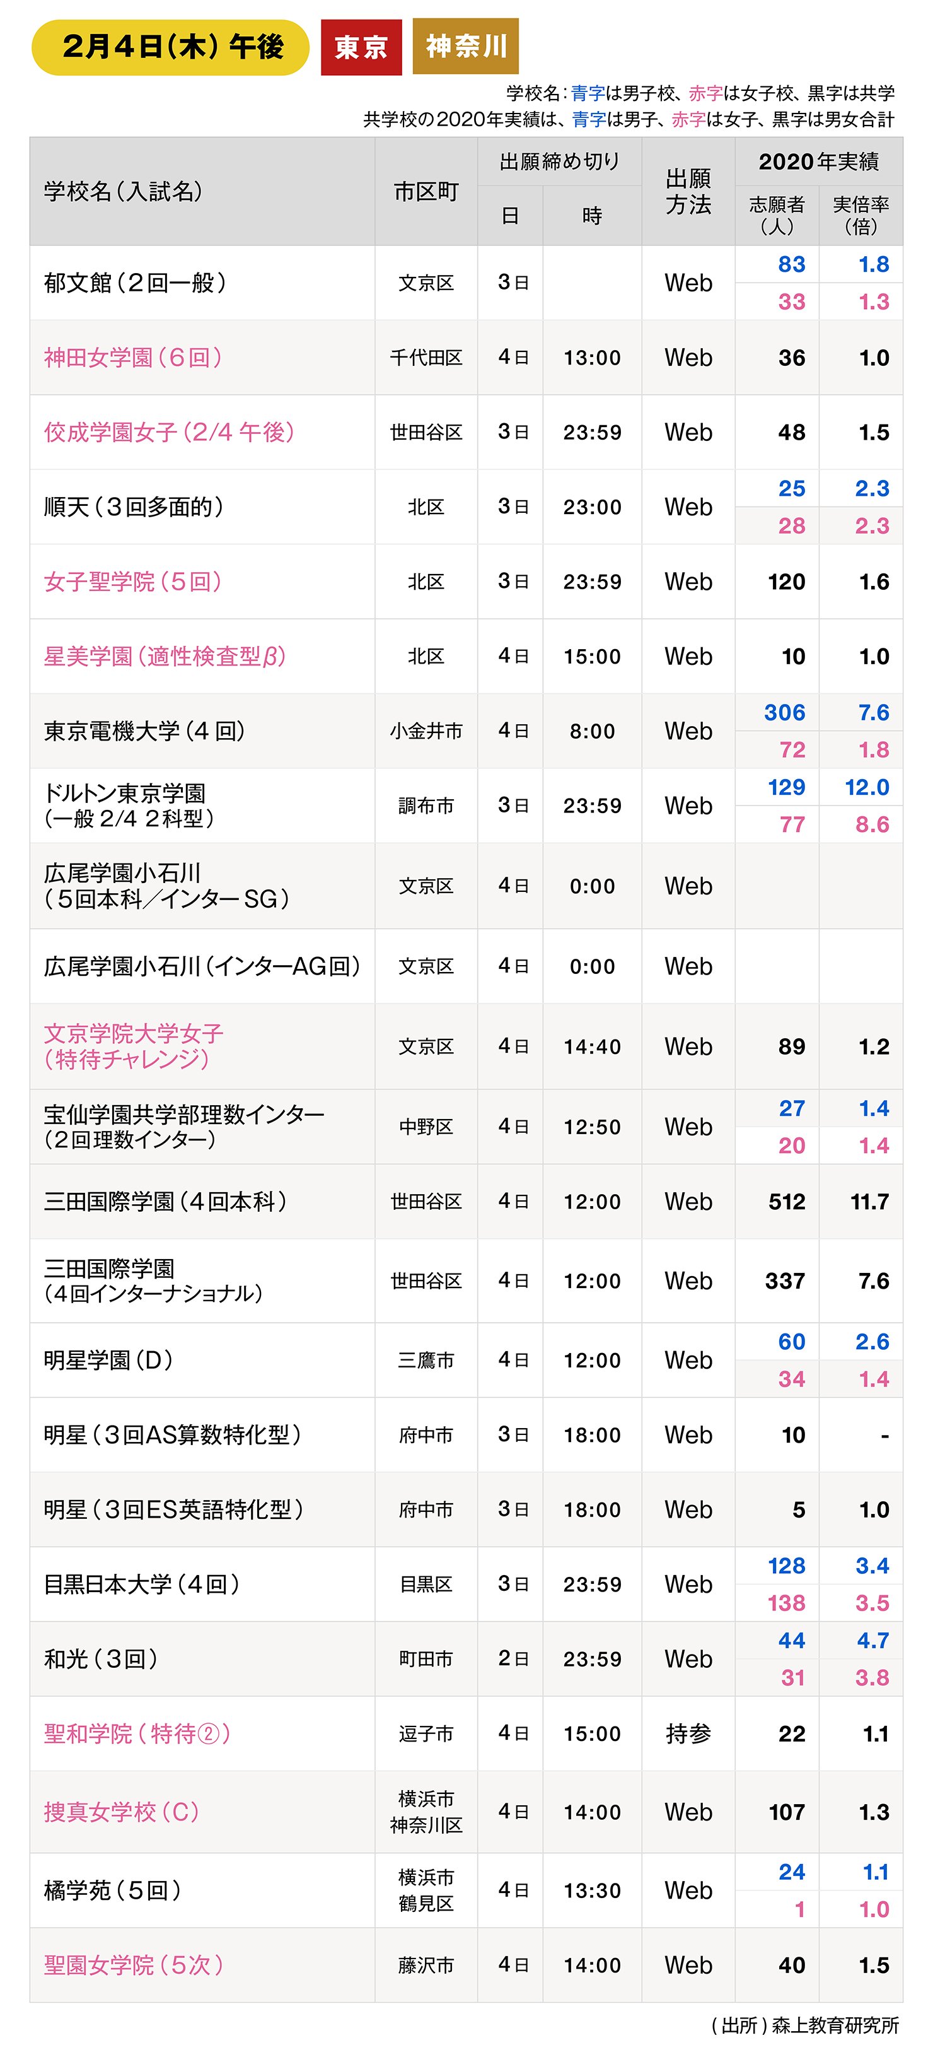This screenshot has height=2057, width=933.
Task: Select 文京学院大学女子(特待チャレンジ) name
Action: click(x=134, y=1046)
